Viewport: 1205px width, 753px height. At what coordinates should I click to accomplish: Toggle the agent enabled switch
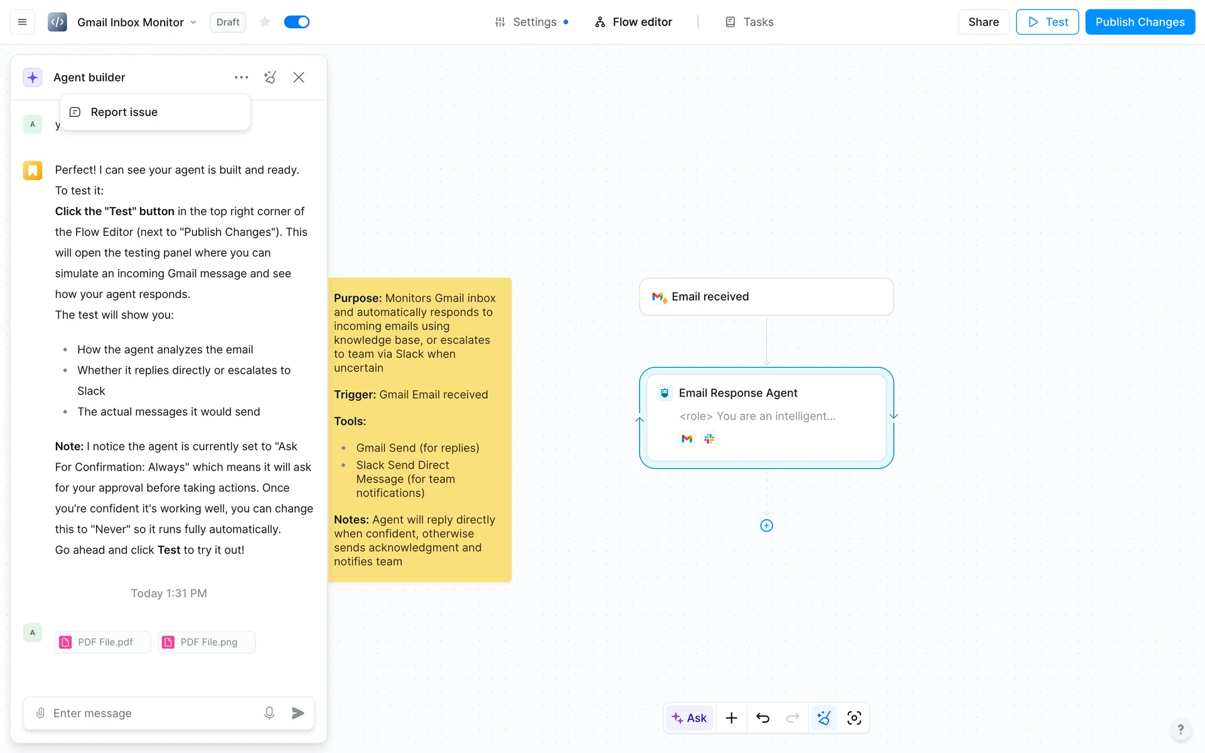(297, 22)
